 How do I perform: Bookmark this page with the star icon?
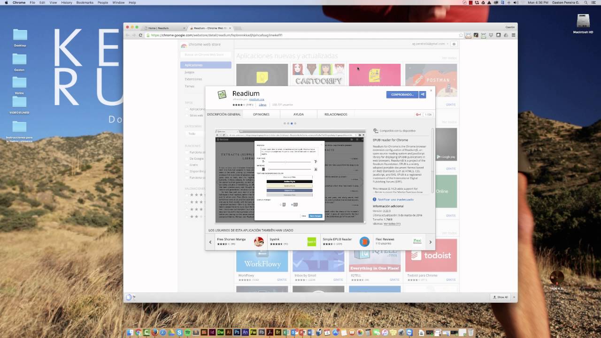462,35
